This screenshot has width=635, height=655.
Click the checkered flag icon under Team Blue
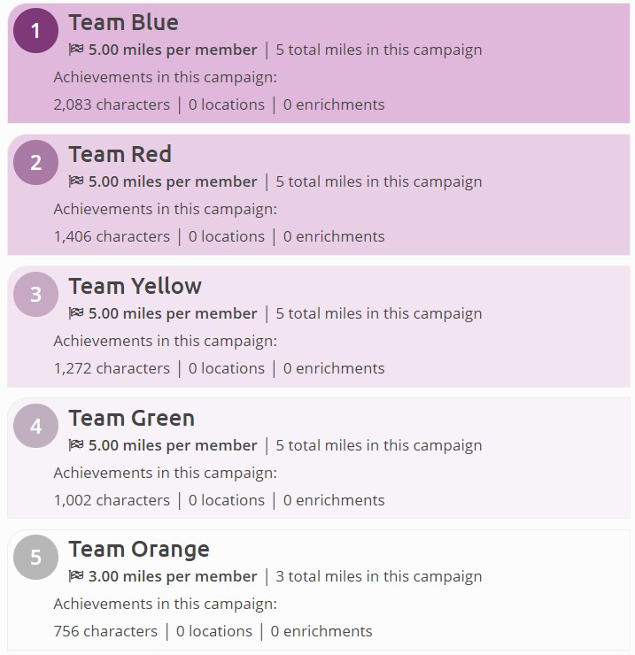[75, 50]
